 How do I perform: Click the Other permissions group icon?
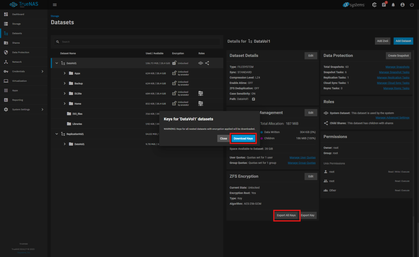point(326,190)
